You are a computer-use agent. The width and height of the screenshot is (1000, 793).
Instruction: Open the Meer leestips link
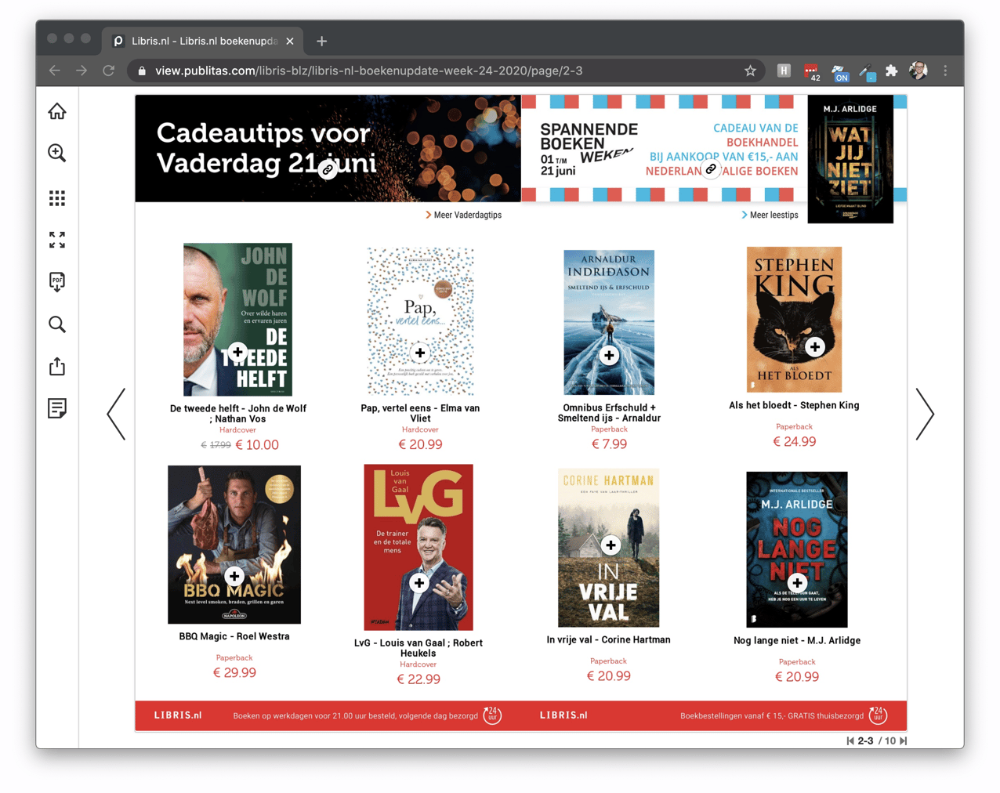coord(770,215)
